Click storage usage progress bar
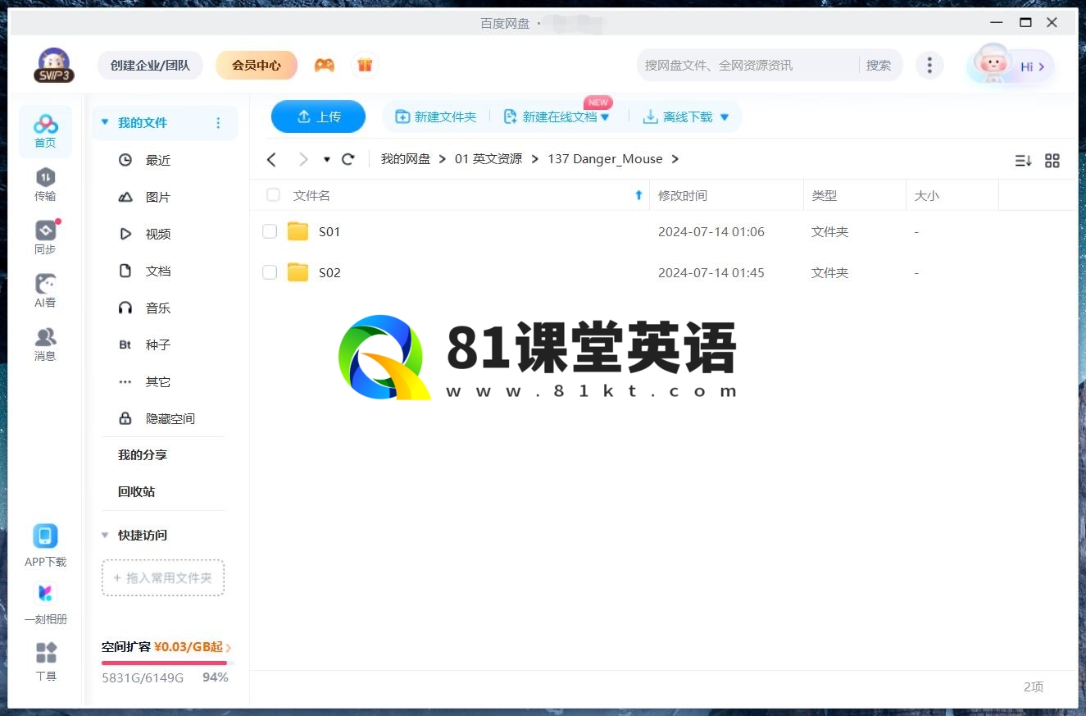 click(x=167, y=663)
